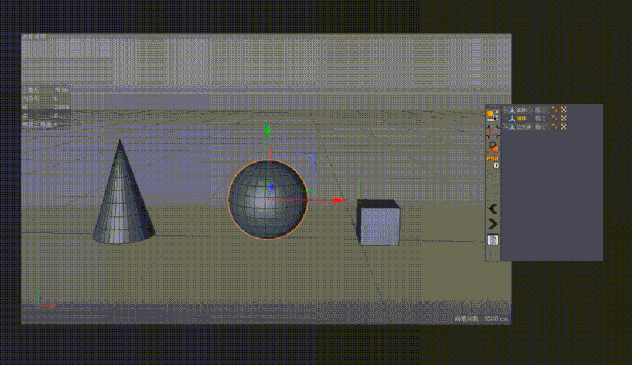The image size is (632, 365).
Task: Click the checkerboard tag on cone row
Action: coord(563,109)
